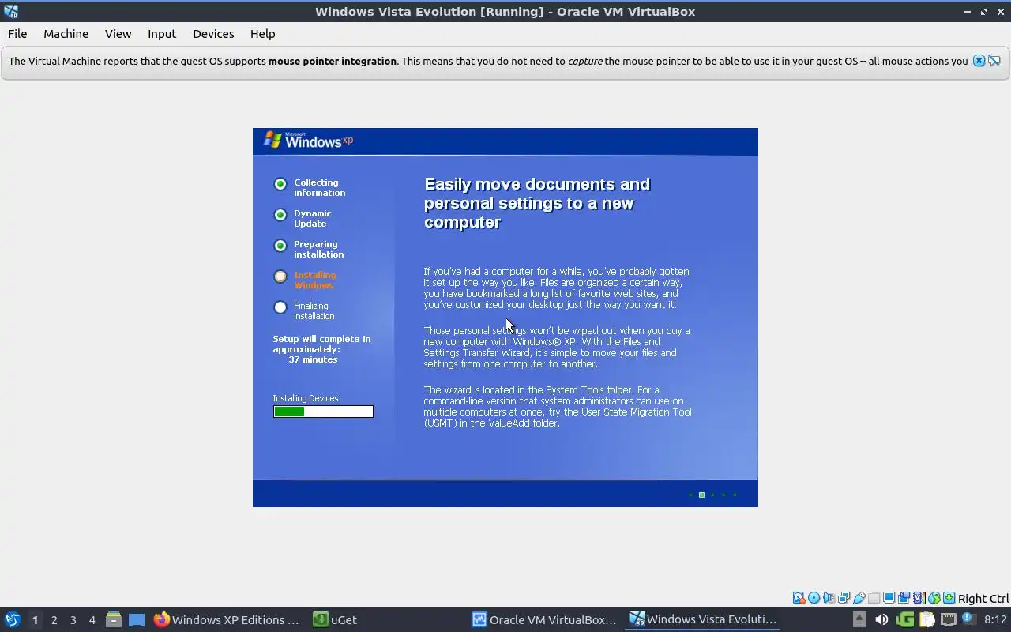Click the blue show desktop icon
The height and width of the screenshot is (632, 1011).
coord(137,620)
